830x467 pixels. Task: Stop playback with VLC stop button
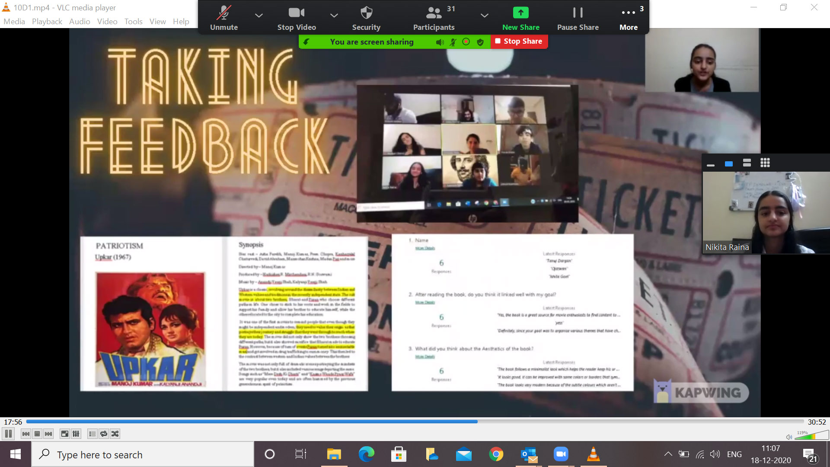point(37,434)
